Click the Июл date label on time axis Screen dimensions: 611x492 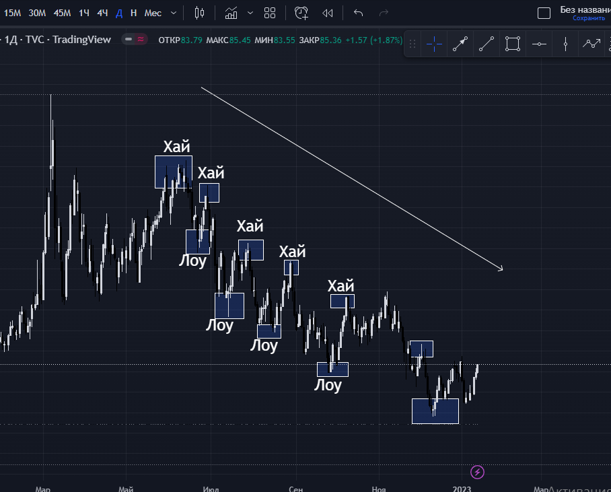[211, 489]
